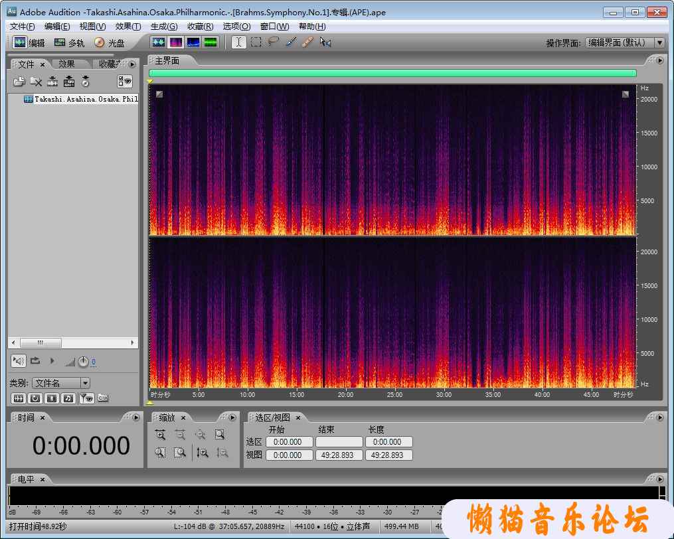674x539 pixels.
Task: Click zoom in horizontally icon
Action: coord(160,435)
